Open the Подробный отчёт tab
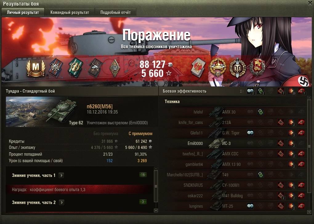314x224 pixels. pyautogui.click(x=115, y=12)
